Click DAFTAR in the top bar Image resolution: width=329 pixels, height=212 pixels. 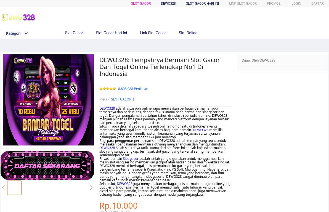point(317,4)
